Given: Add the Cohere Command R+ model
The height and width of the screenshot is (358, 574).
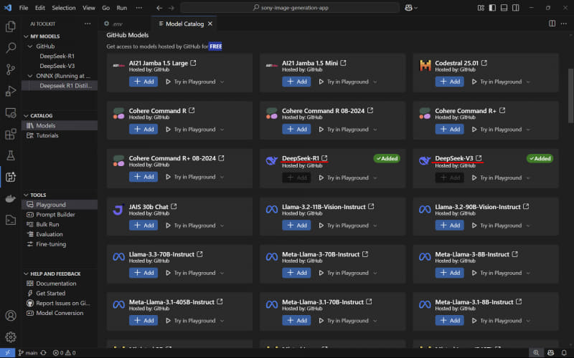Looking at the screenshot, I should 449,129.
